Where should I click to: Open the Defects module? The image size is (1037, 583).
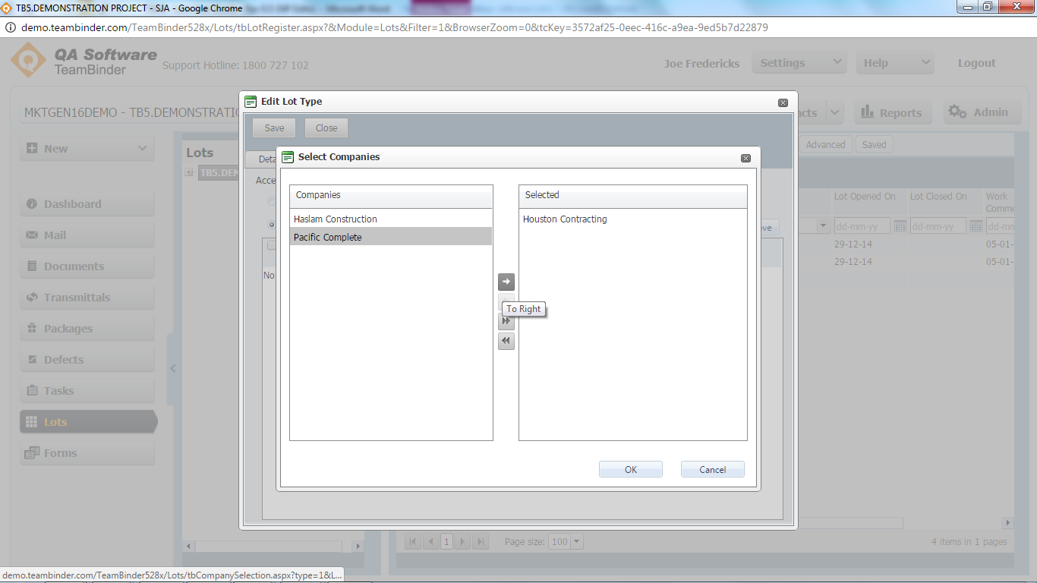pyautogui.click(x=87, y=358)
